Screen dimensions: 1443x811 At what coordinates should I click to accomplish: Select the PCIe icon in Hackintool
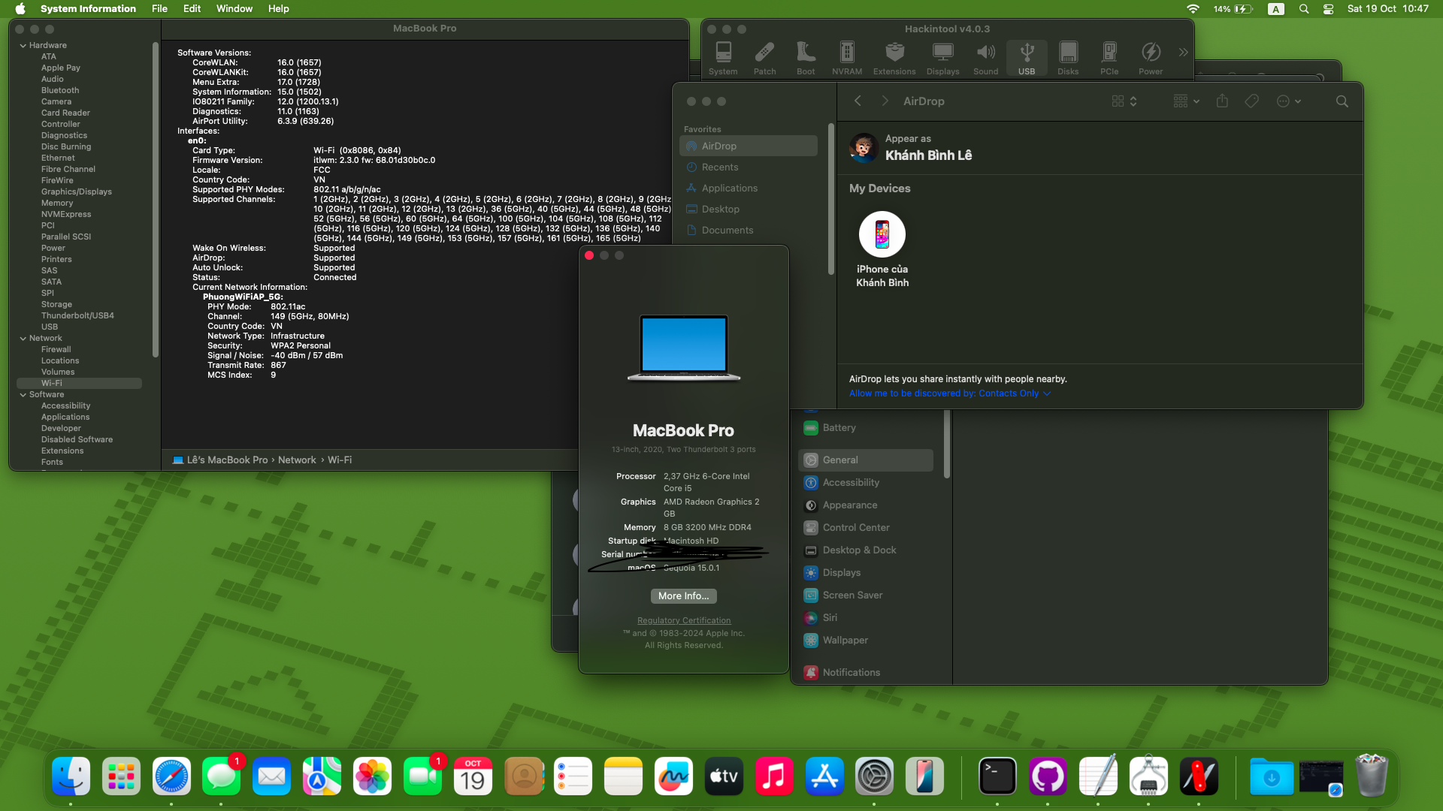(x=1109, y=56)
